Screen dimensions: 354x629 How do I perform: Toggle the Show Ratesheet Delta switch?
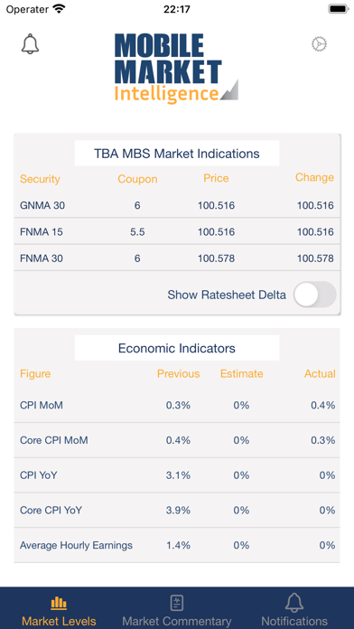click(314, 295)
